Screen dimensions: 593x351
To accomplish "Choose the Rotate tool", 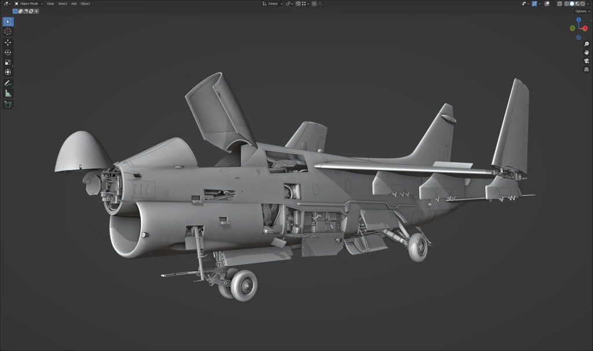I will click(x=8, y=52).
